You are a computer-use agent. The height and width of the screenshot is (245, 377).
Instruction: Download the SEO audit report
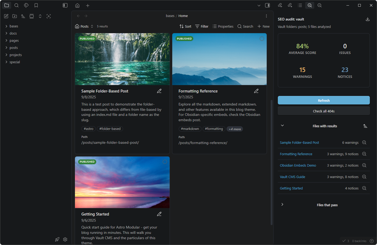(x=367, y=19)
